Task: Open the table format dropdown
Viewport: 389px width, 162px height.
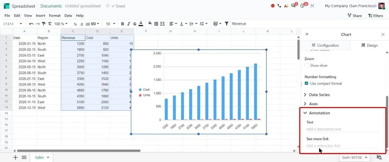Action: click(x=217, y=24)
